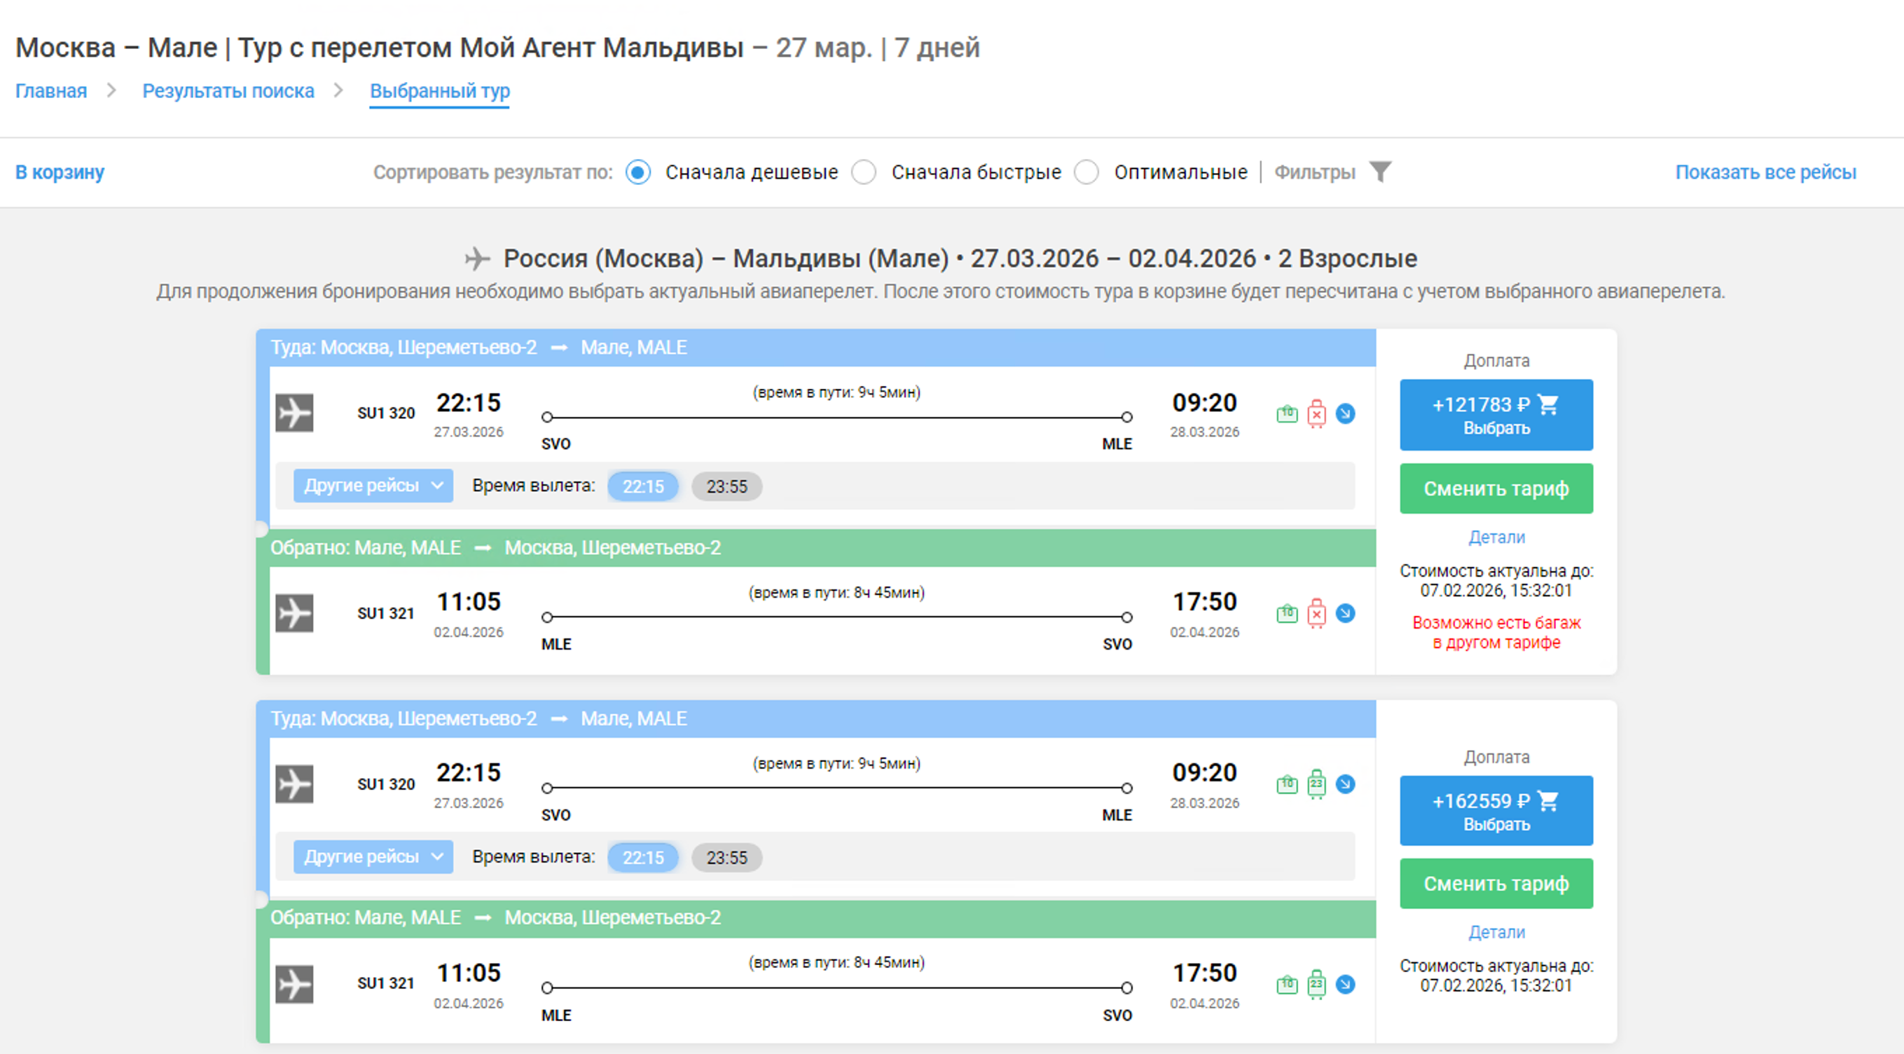Click green 23kg baggage icon on second outbound flight
Viewport: 1904px width, 1054px height.
pos(1316,784)
